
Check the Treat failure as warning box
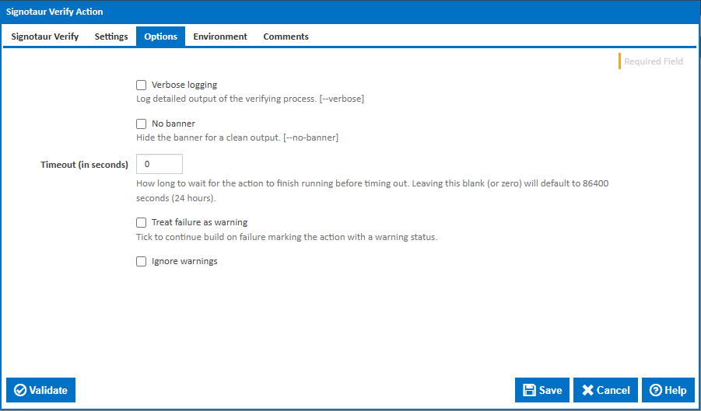click(x=142, y=222)
